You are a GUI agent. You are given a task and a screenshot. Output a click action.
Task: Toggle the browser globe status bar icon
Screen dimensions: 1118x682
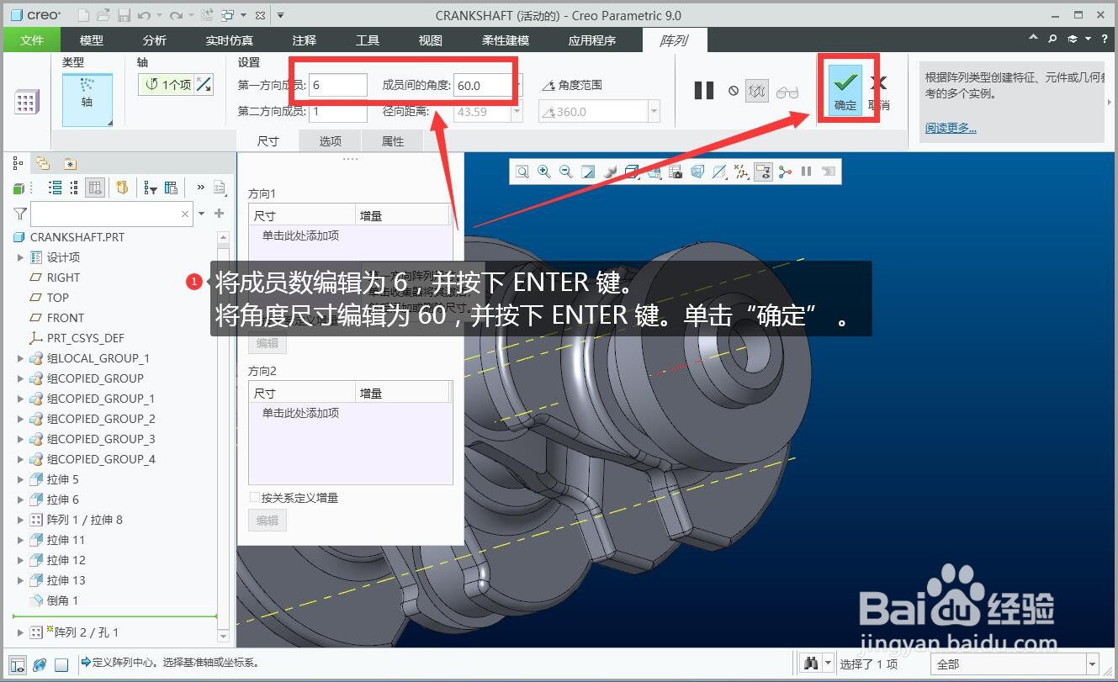40,665
